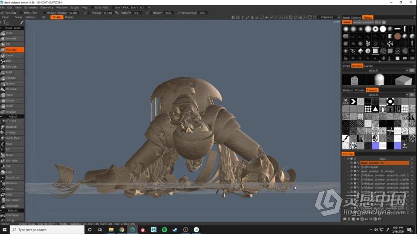Image resolution: width=417 pixels, height=234 pixels.
Task: Select the Transform tool
Action: coord(12,178)
